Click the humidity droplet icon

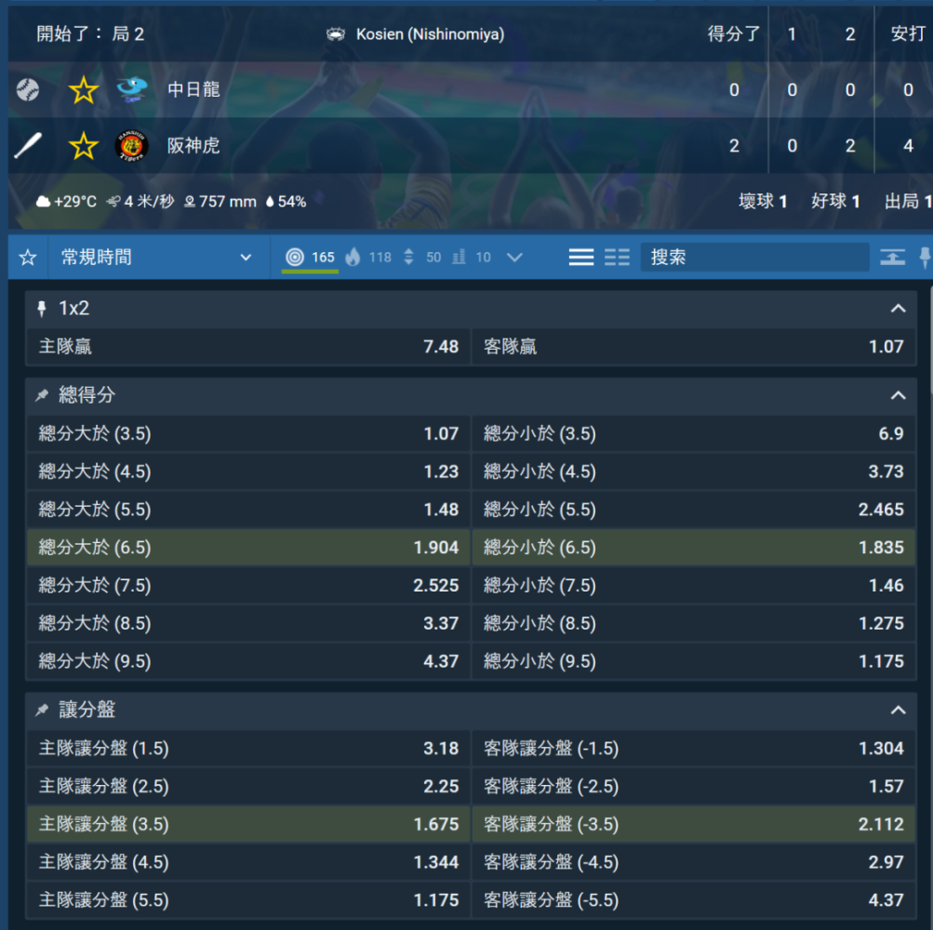point(270,202)
